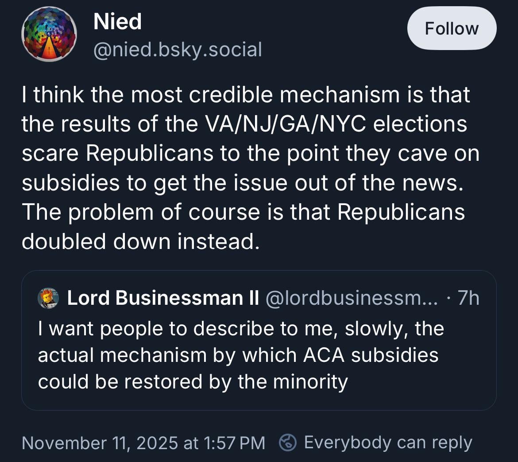
Task: Click the Lord Businessman II small avatar
Action: (48, 298)
